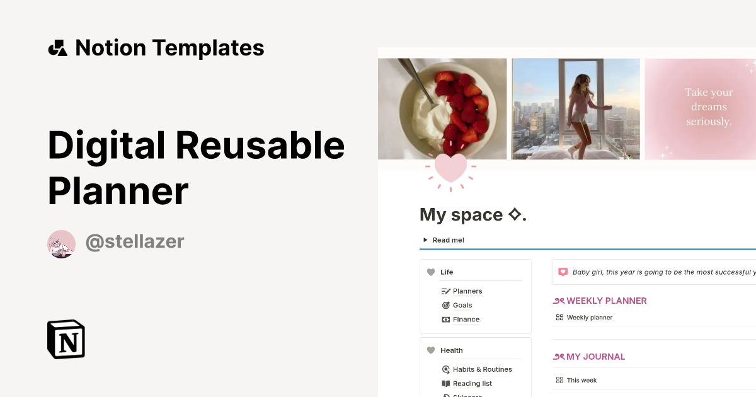Click the grid icon next to Weekly planner

coord(559,317)
